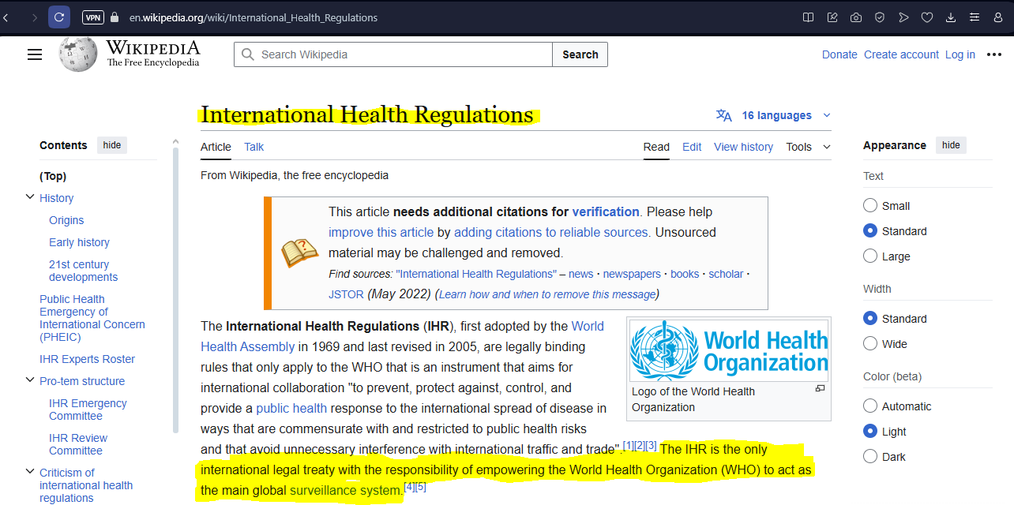
Task: Click the verification link in notice
Action: (x=606, y=211)
